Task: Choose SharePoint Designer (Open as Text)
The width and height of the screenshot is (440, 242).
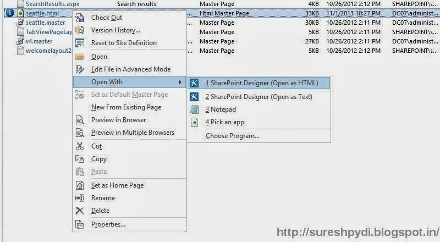Action: [259, 97]
